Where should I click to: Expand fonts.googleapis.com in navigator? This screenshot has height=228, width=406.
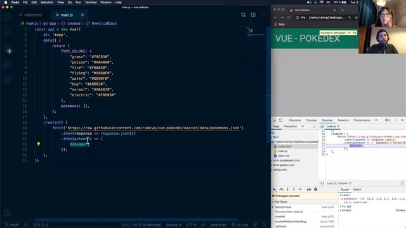pyautogui.click(x=272, y=160)
